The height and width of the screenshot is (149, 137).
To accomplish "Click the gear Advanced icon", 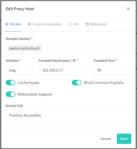I will point(87,24).
